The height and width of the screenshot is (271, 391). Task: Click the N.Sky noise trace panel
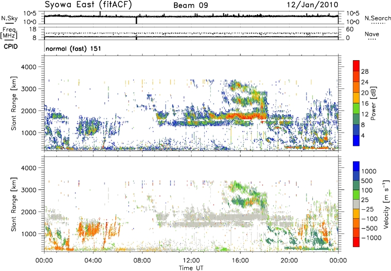tap(191, 18)
